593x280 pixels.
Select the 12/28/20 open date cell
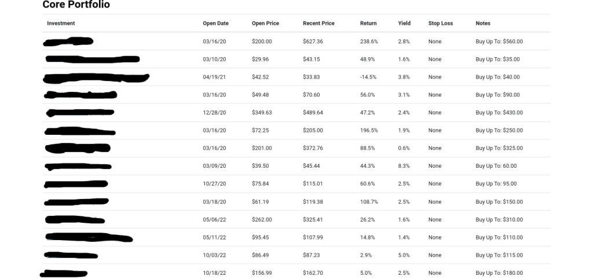point(214,113)
